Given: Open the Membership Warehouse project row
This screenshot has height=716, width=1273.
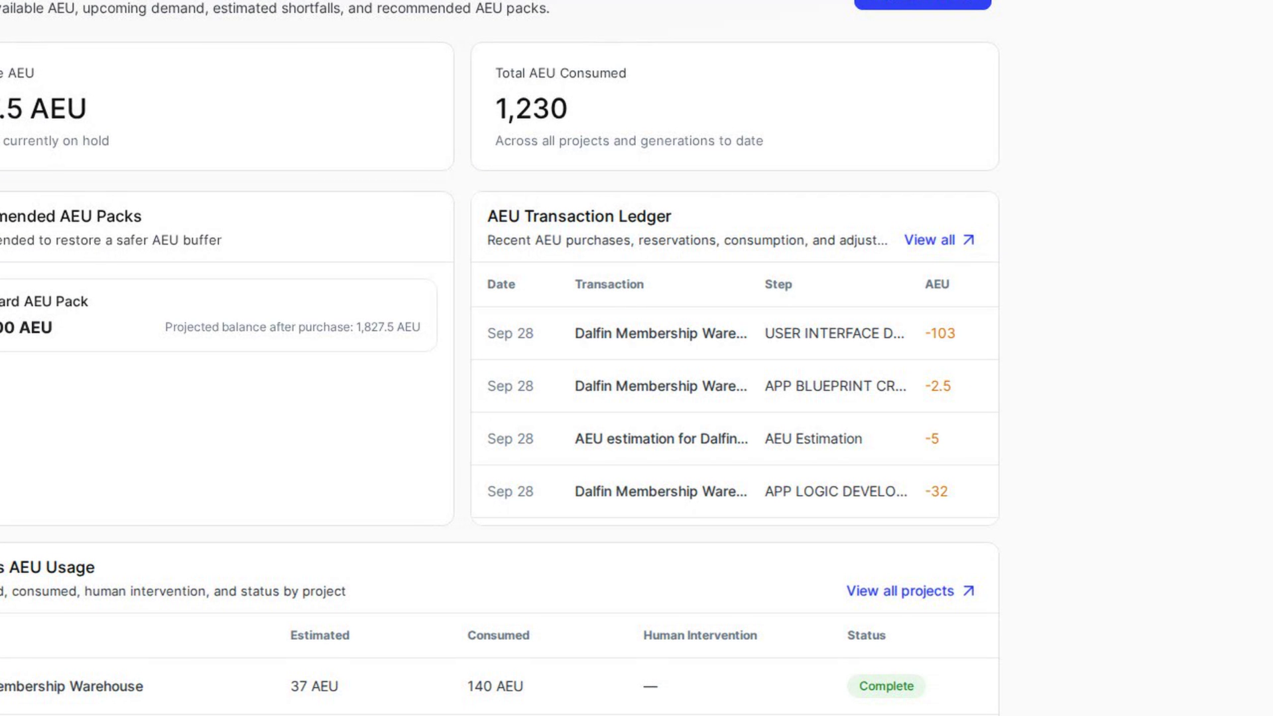Looking at the screenshot, I should (499, 686).
